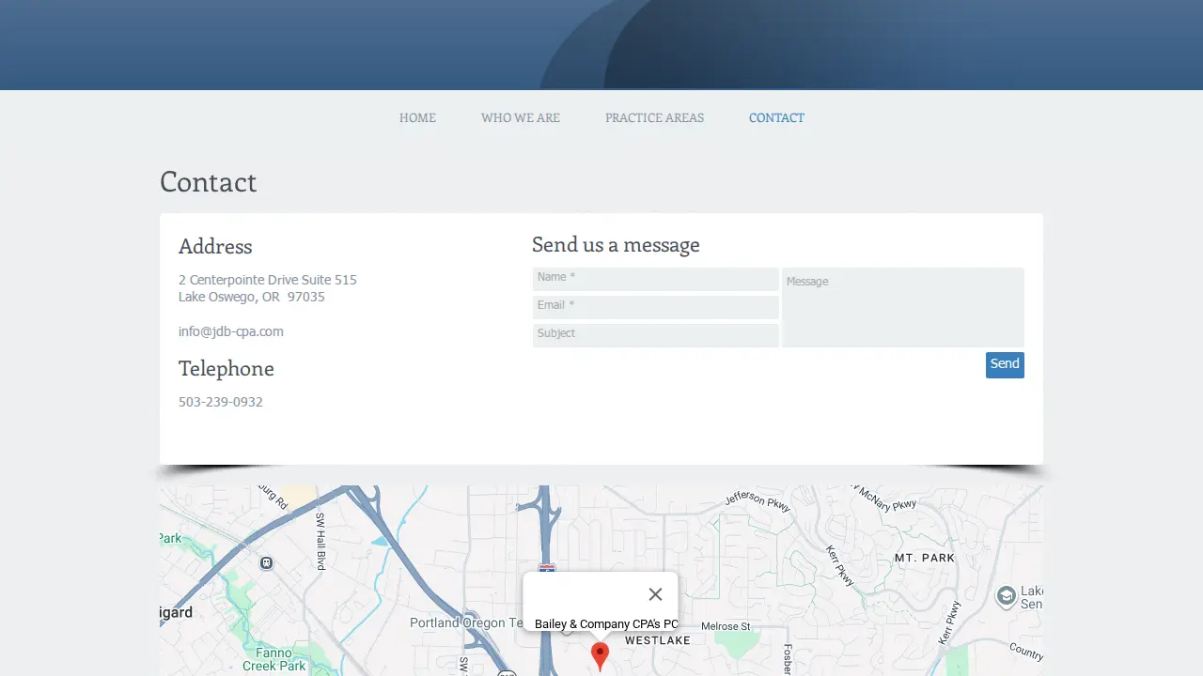Click the phone number 503-239-0932
The image size is (1203, 676).
pos(221,402)
